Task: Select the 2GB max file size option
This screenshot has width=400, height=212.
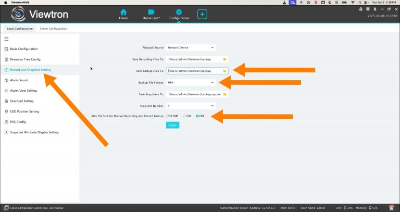Action: pos(197,115)
